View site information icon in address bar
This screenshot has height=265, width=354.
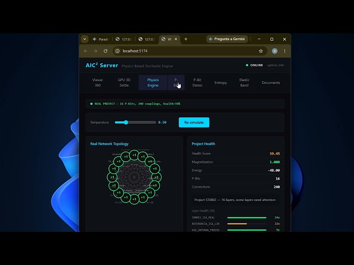117,51
